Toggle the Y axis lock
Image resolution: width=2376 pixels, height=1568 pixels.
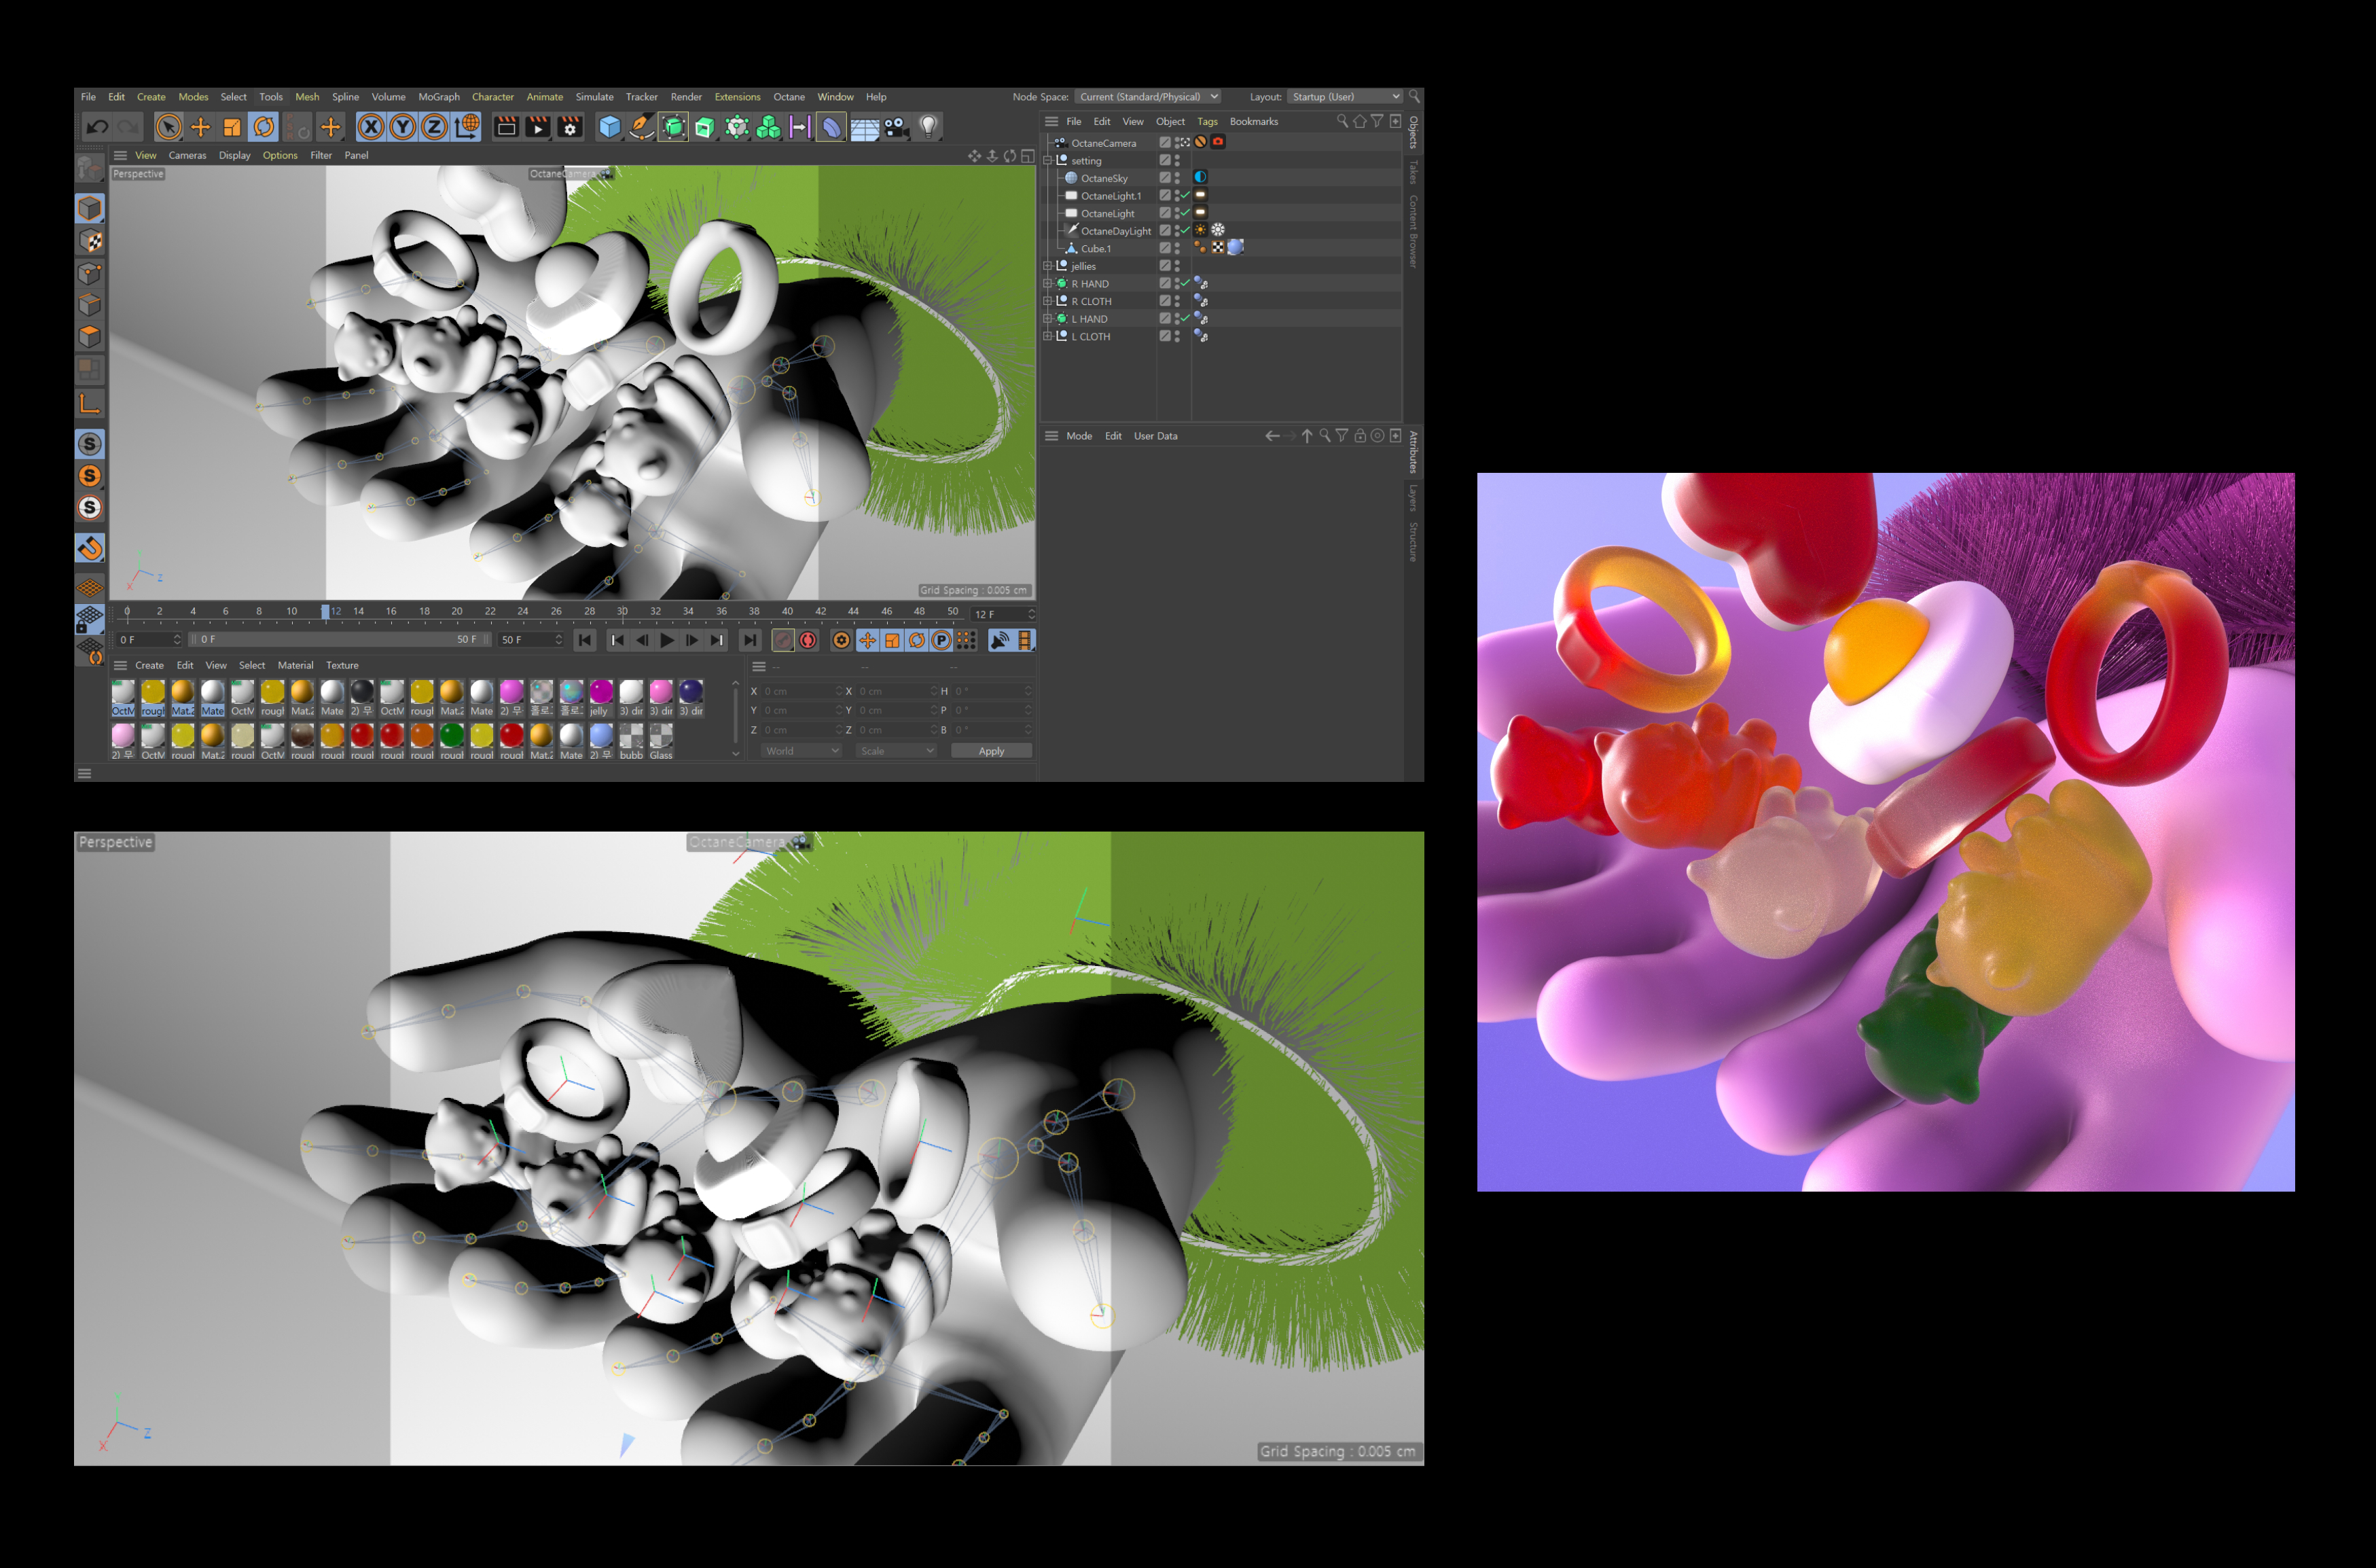coord(403,127)
